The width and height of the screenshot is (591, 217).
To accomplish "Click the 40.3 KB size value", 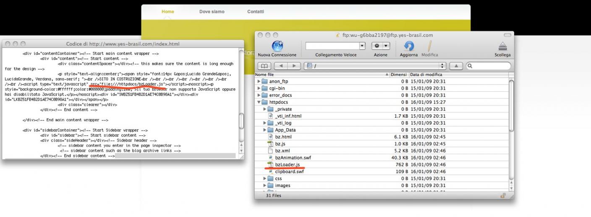I will 399,158.
